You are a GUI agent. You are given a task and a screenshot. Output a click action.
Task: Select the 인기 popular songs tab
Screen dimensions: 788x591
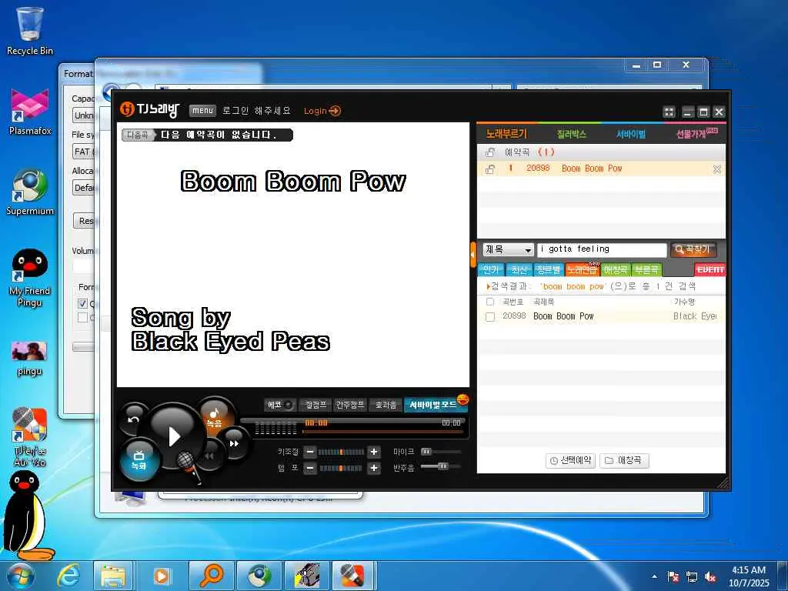point(491,270)
